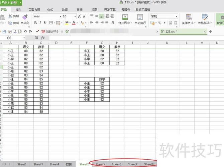Apply the thousands separator comma style
The height and width of the screenshot is (167, 224).
(165, 23)
